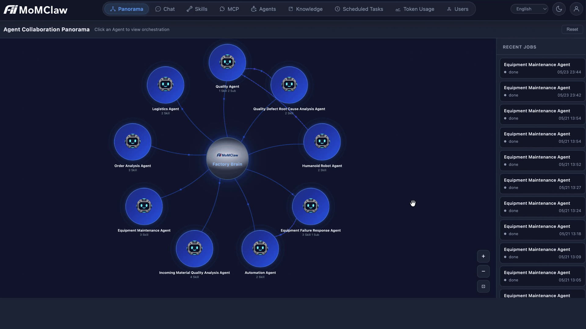Screen dimensions: 586x329
Task: Click the MoMClaw logo
Action: [35, 10]
